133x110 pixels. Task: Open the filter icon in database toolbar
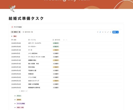click(x=97, y=32)
